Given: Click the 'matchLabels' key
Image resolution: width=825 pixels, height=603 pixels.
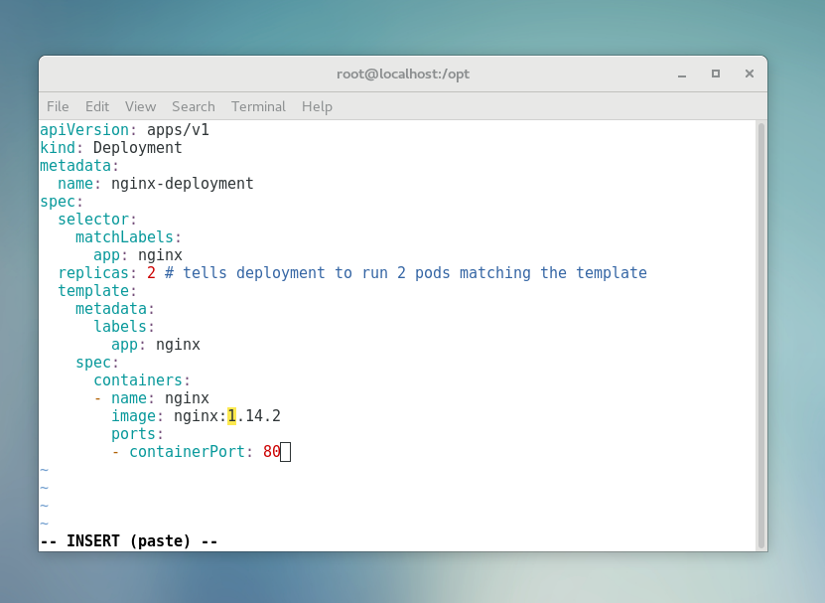Looking at the screenshot, I should click(124, 237).
